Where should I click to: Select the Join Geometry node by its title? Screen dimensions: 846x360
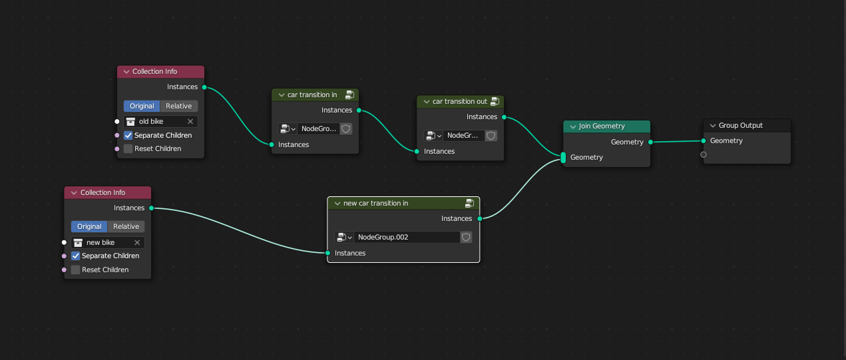[x=602, y=126]
